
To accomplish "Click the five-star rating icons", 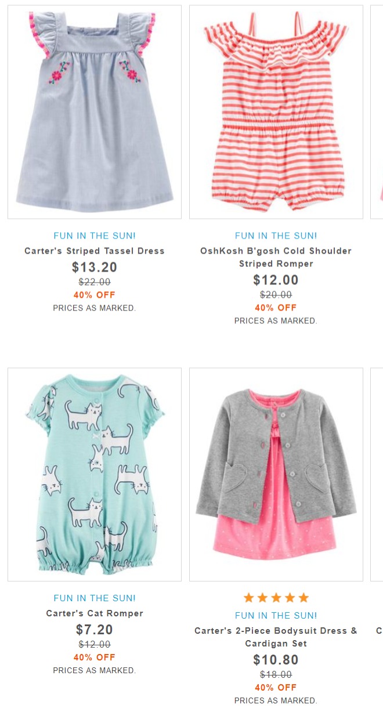I will [x=276, y=598].
